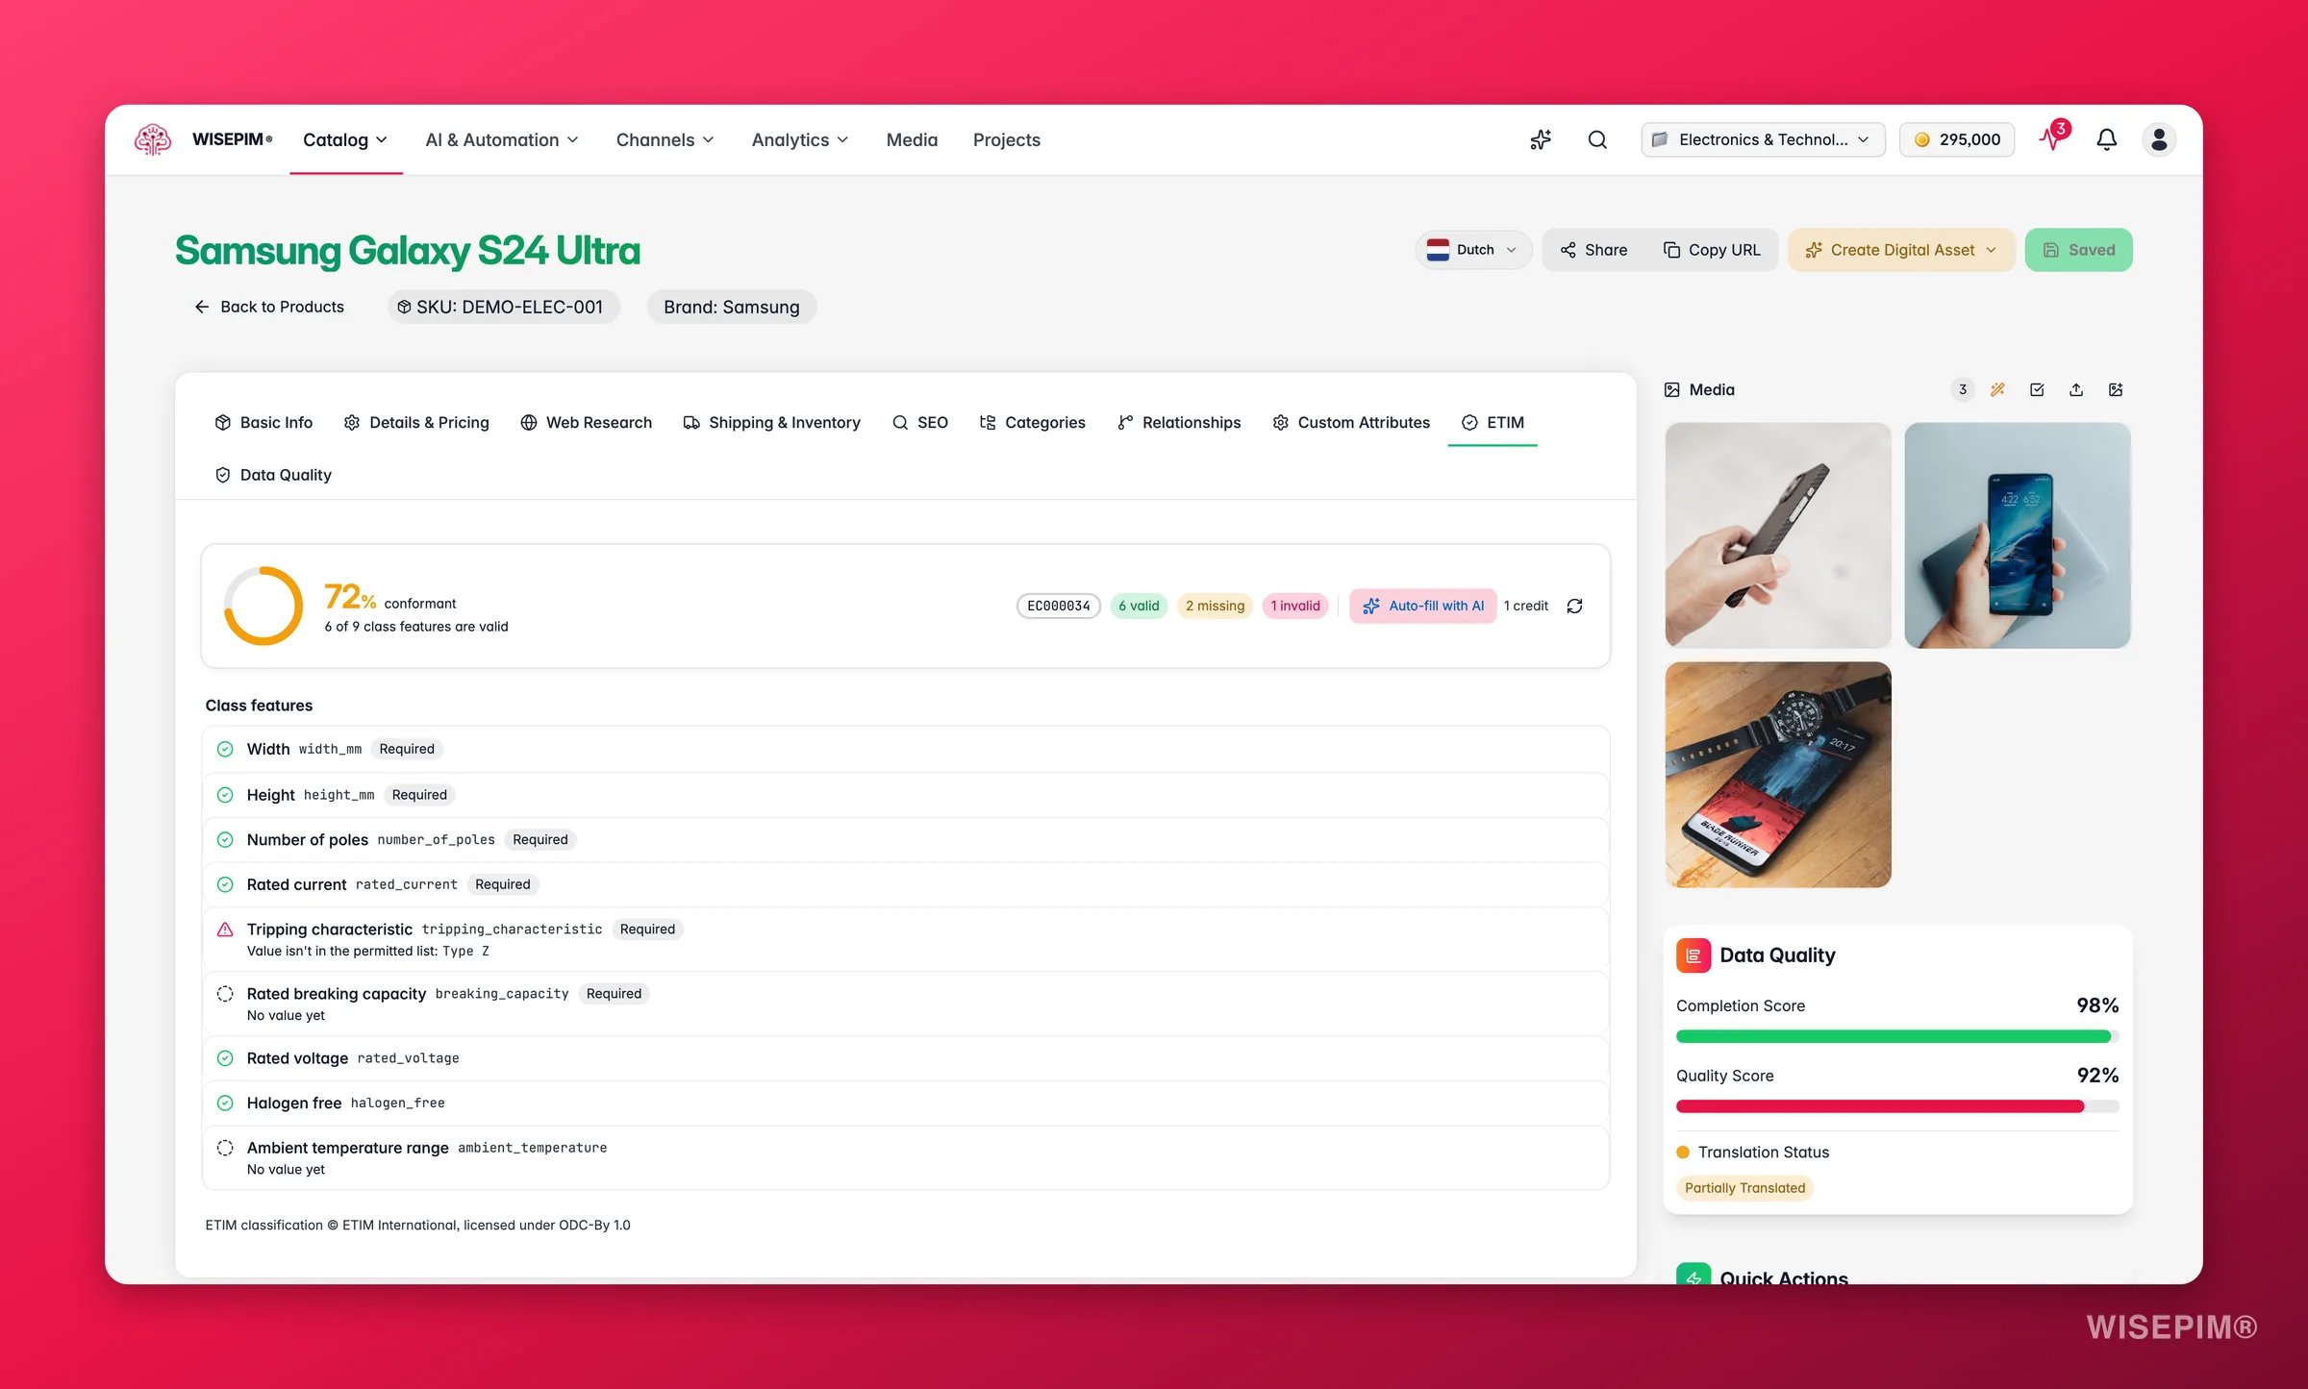Click the 2 missing filter badge

(x=1215, y=606)
